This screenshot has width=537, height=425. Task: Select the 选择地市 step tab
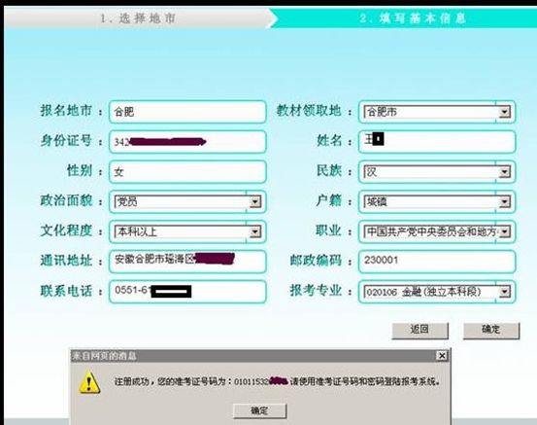pyautogui.click(x=138, y=18)
